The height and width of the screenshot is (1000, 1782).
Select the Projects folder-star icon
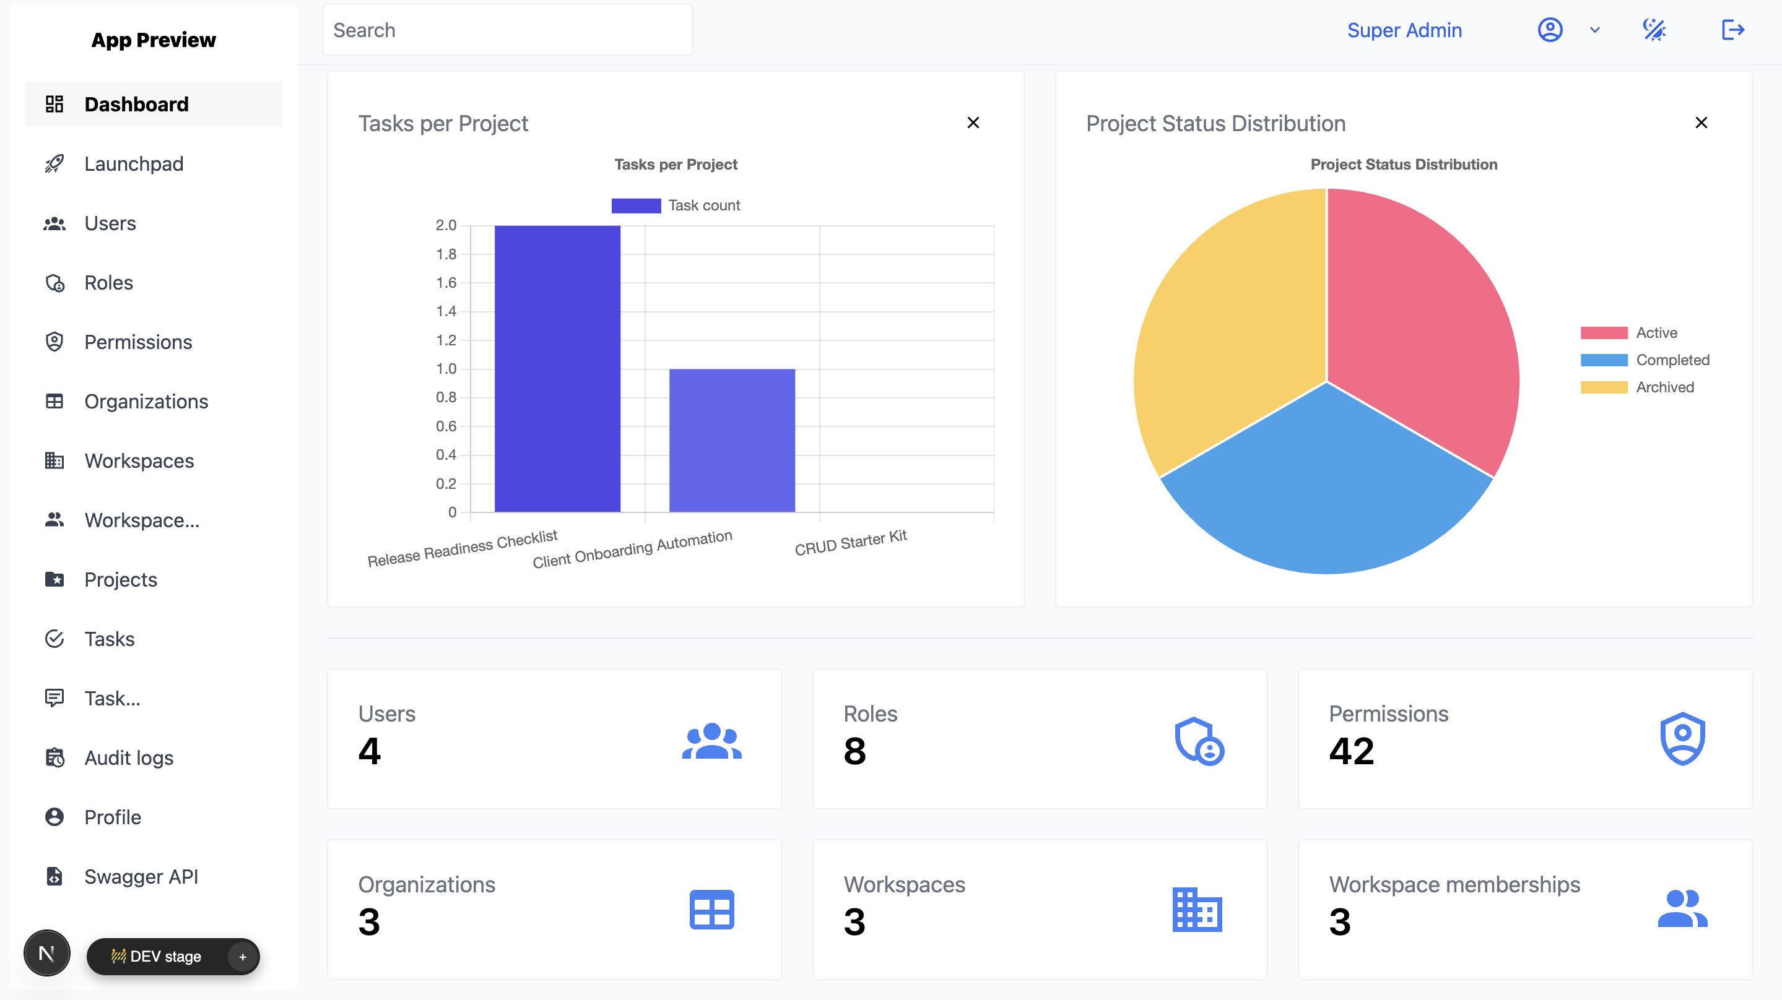tap(54, 579)
